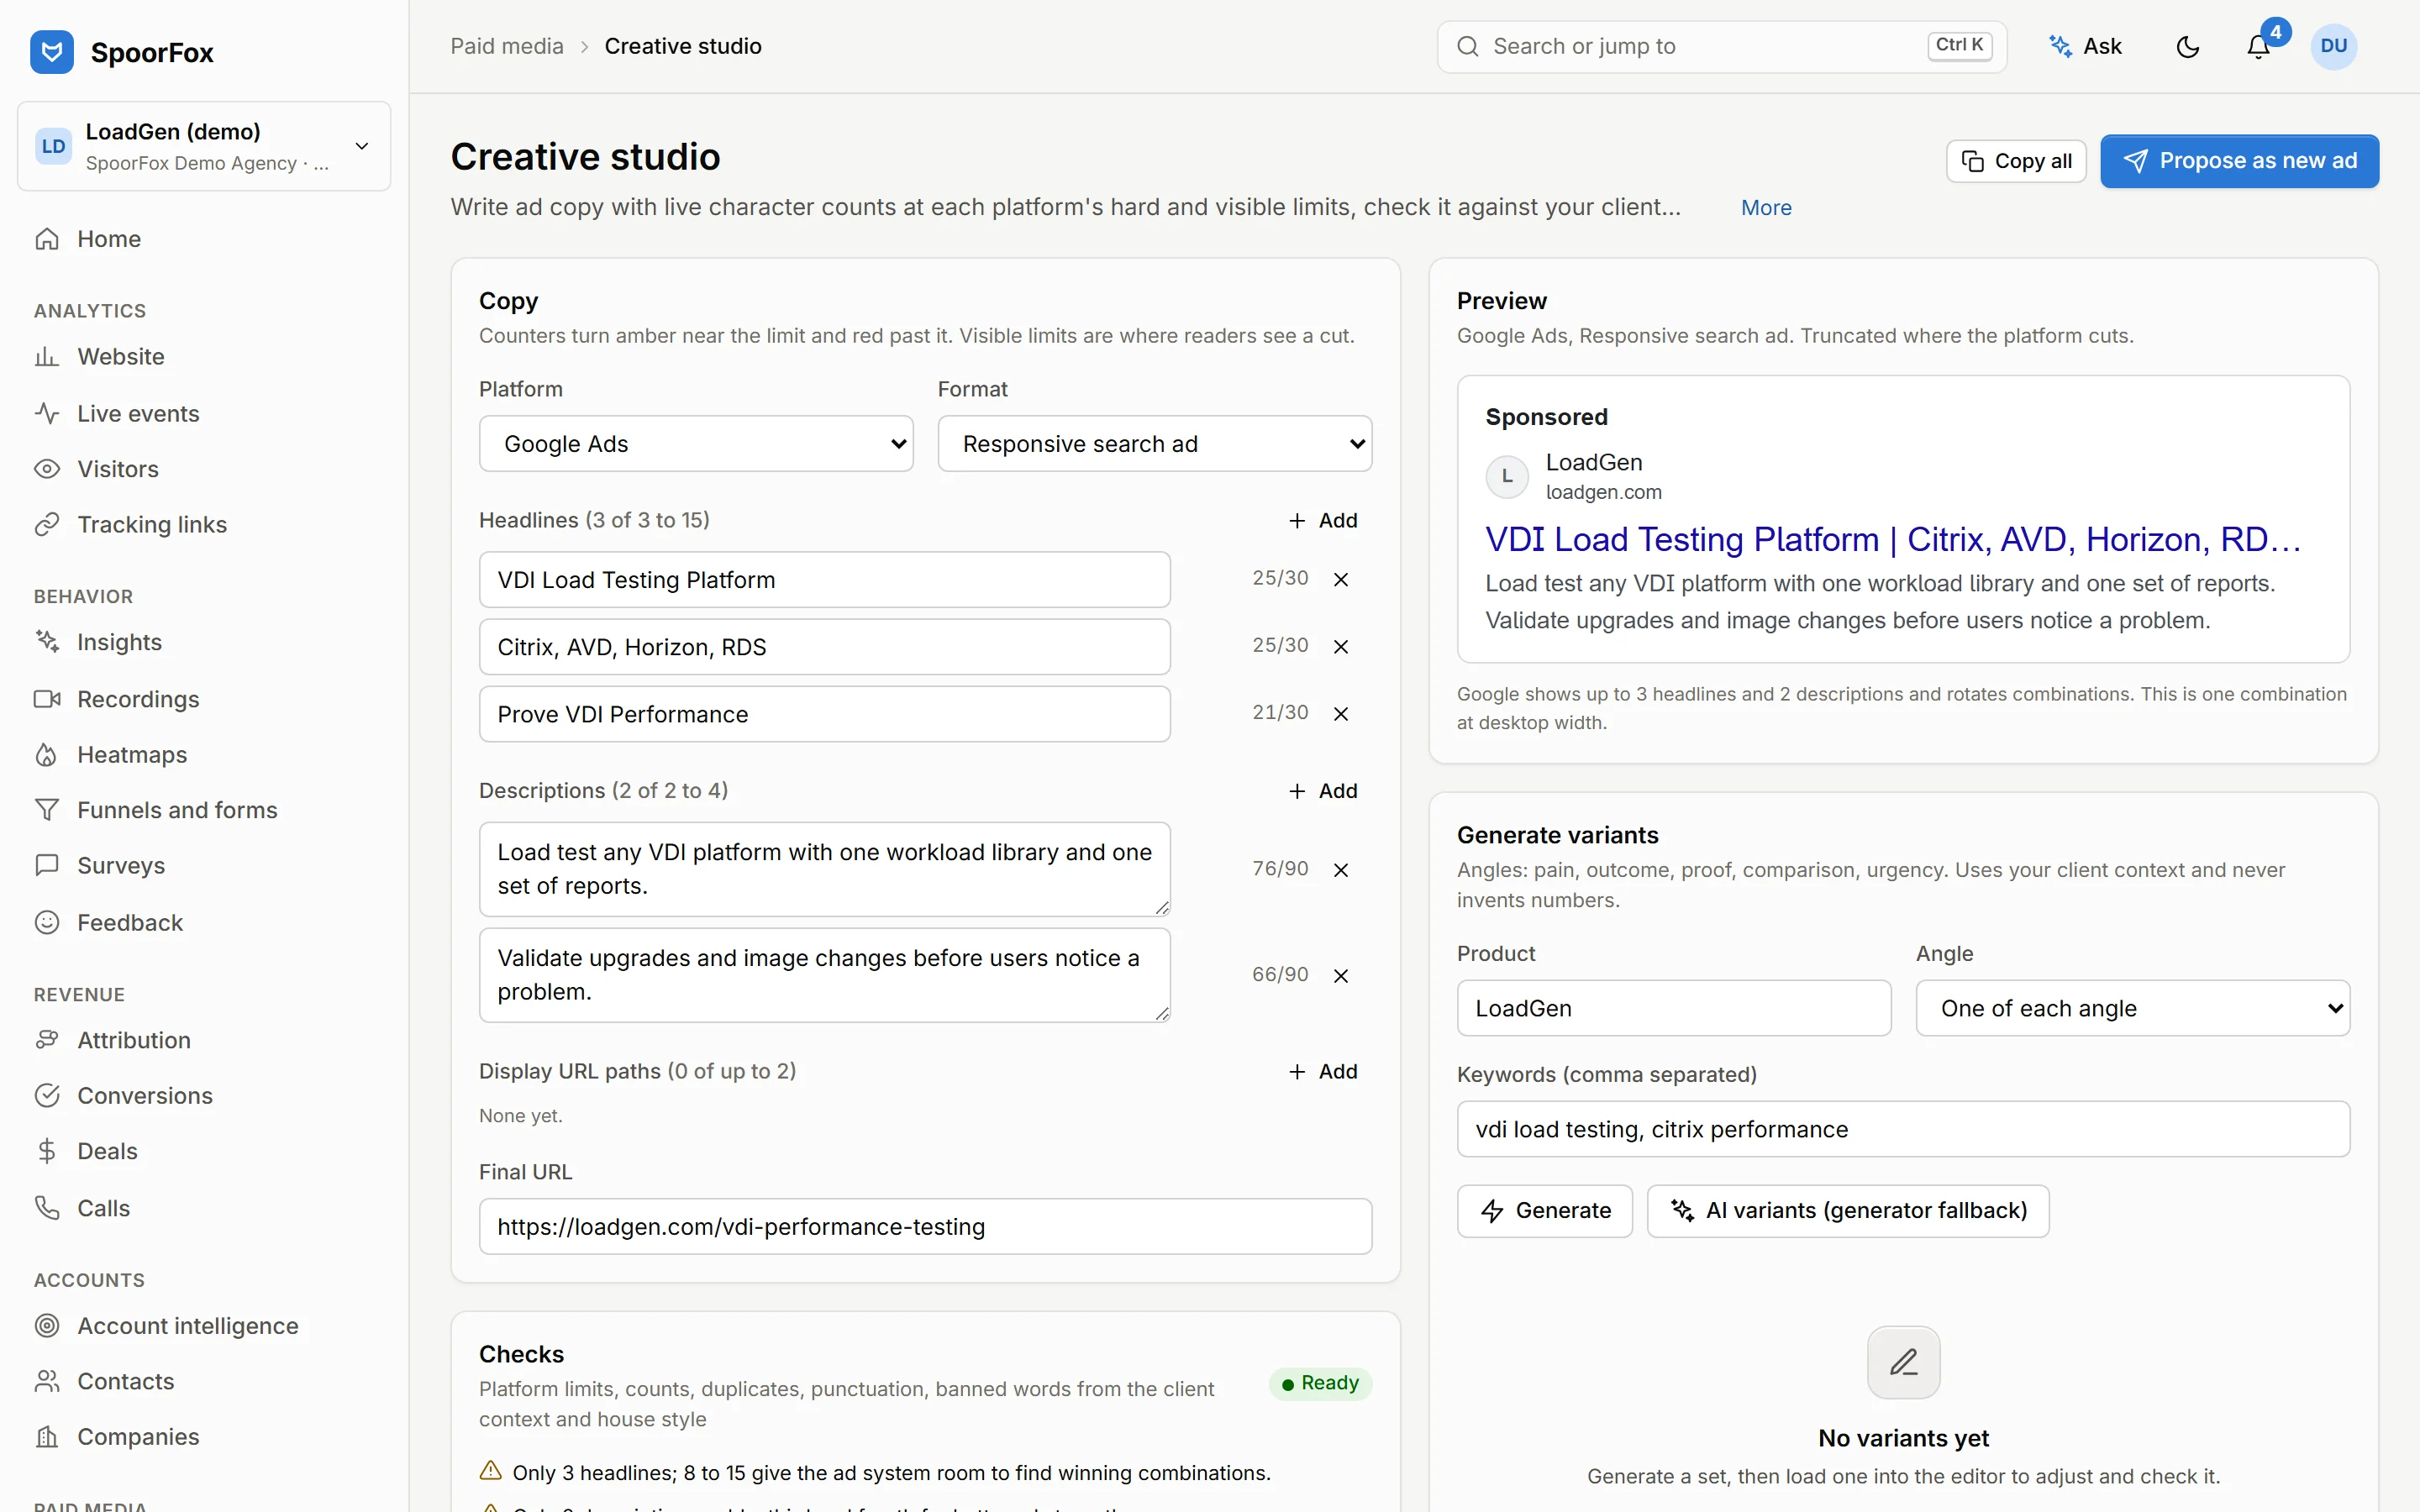Click Propose as new ad
The image size is (2420, 1512).
click(x=2239, y=161)
